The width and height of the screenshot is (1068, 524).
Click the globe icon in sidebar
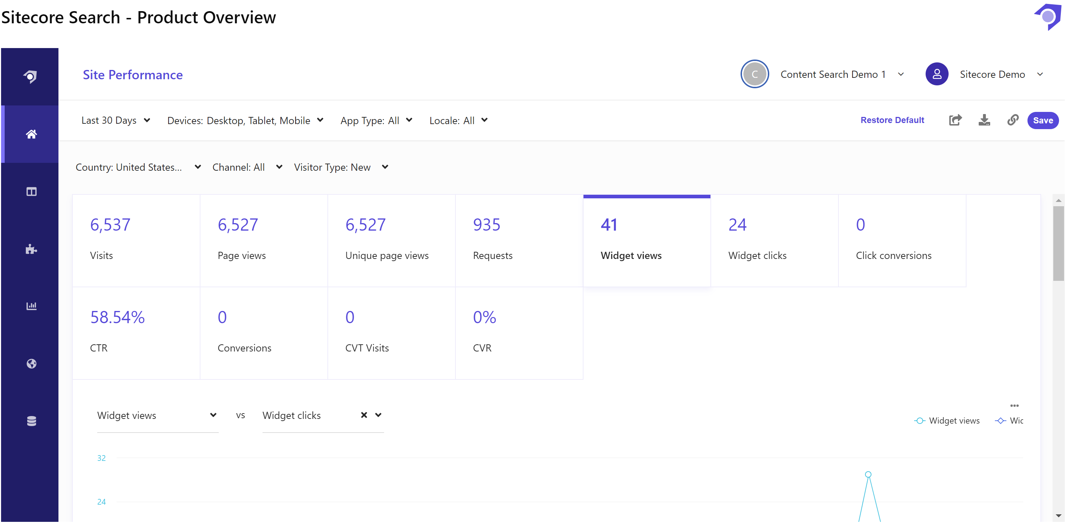[x=31, y=364]
